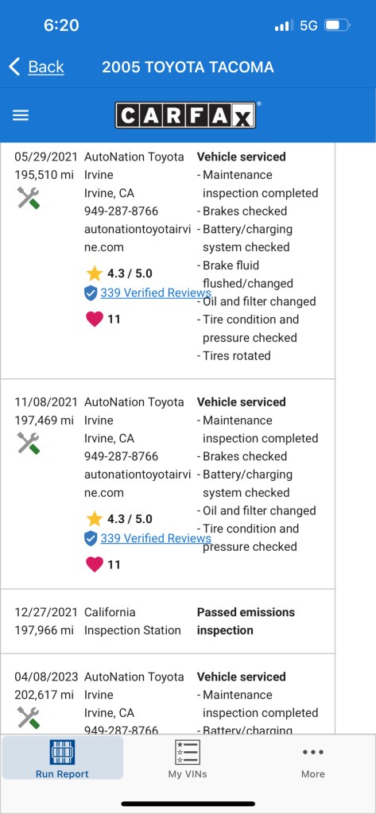Switch to My VINs tab
The width and height of the screenshot is (376, 814).
coord(188,758)
